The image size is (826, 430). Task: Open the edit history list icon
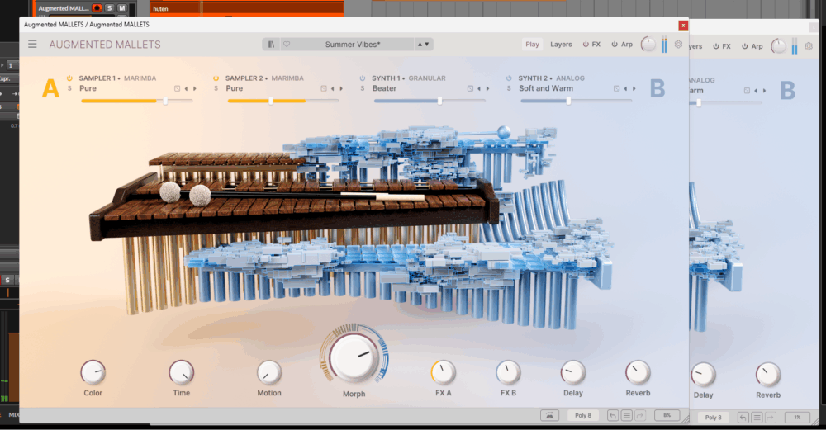(x=626, y=415)
